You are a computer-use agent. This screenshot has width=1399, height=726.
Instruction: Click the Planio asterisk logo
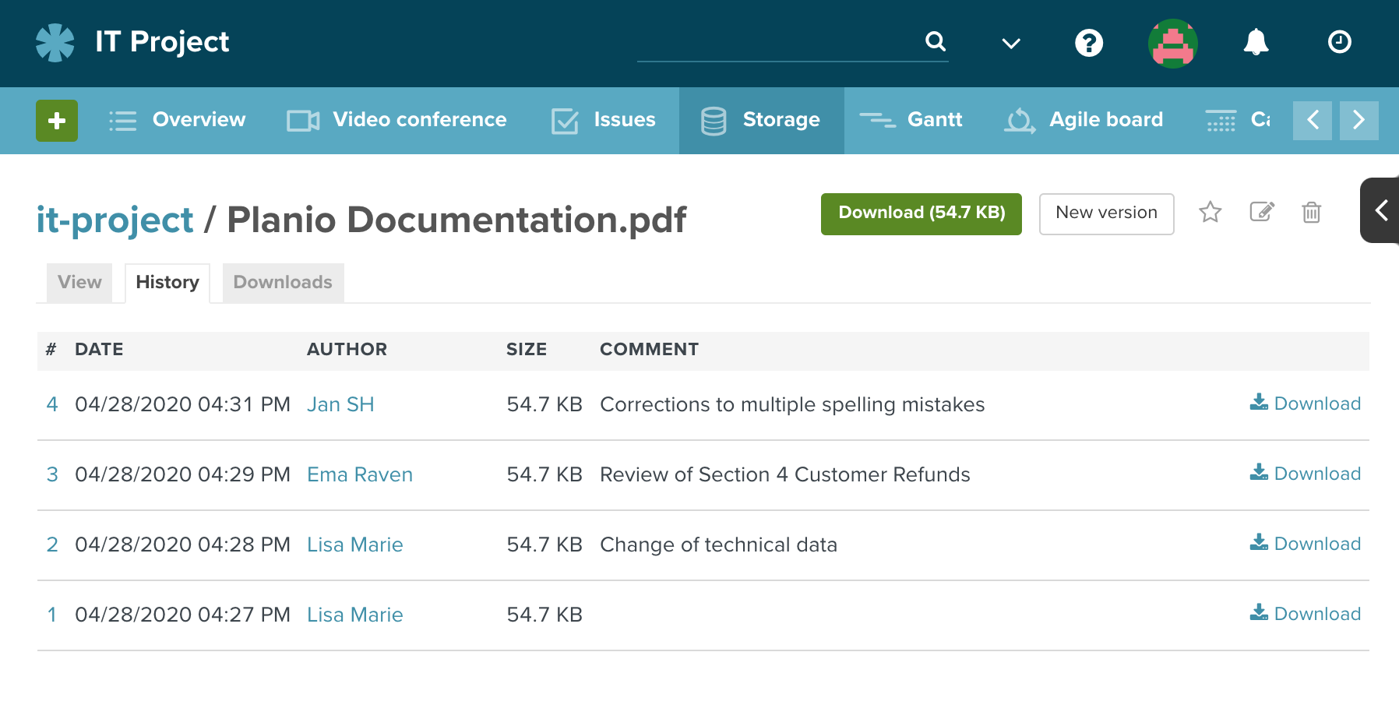click(55, 43)
